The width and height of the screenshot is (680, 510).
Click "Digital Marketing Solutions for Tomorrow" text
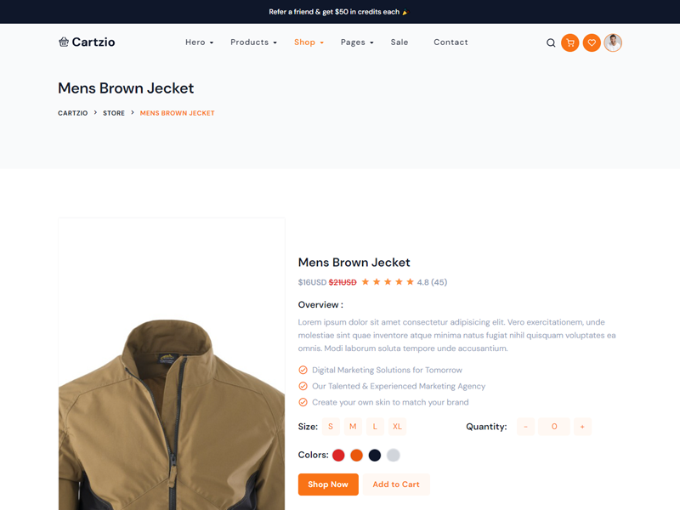(388, 370)
